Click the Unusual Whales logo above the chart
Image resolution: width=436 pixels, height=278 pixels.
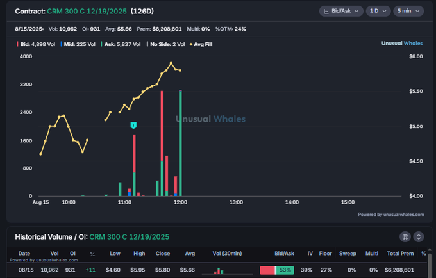click(x=402, y=44)
